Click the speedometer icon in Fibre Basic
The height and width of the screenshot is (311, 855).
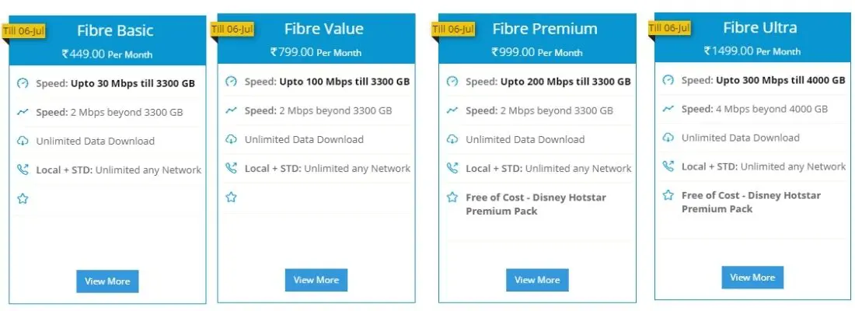tap(23, 83)
